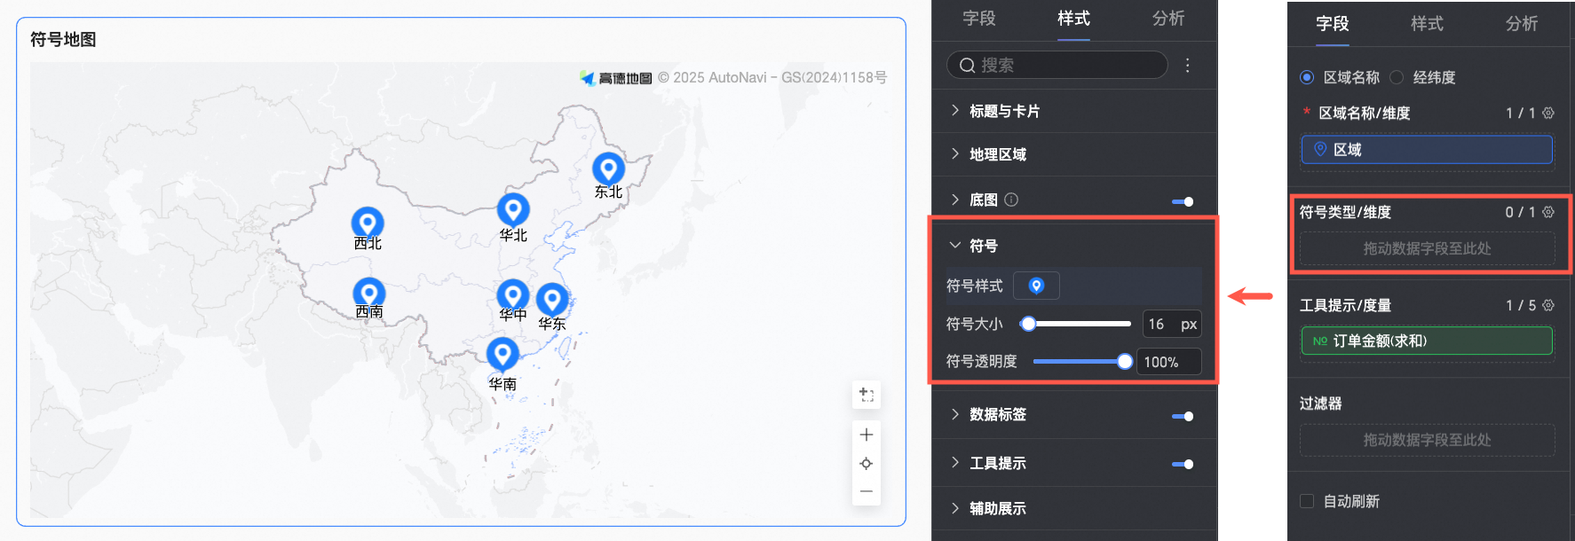This screenshot has height=541, width=1575.
Task: Open 分析 tab in fields panel
Action: [1522, 23]
